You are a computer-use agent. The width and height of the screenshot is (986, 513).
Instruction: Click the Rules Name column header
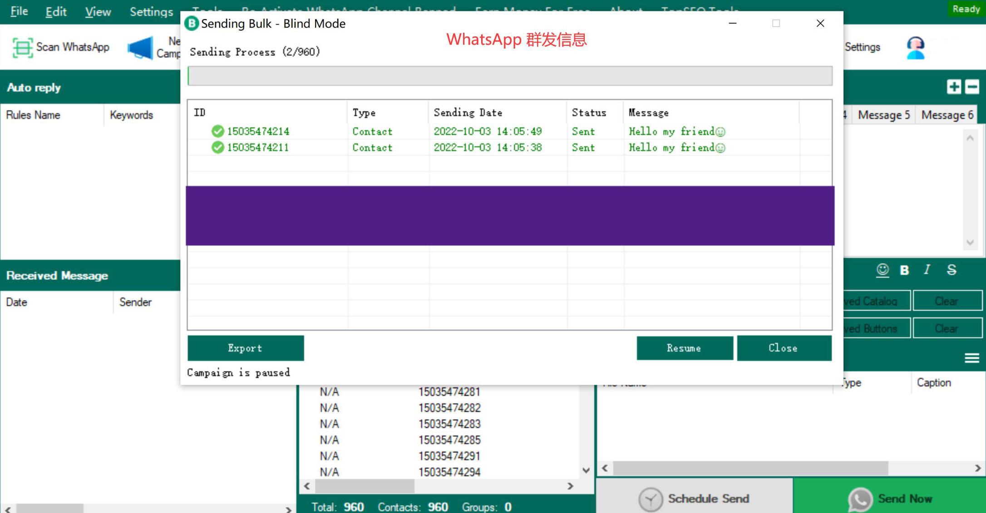(x=52, y=115)
